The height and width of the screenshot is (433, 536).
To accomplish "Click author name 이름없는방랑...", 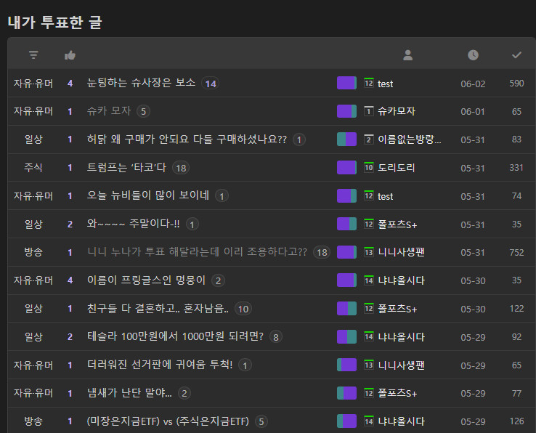I will (409, 139).
